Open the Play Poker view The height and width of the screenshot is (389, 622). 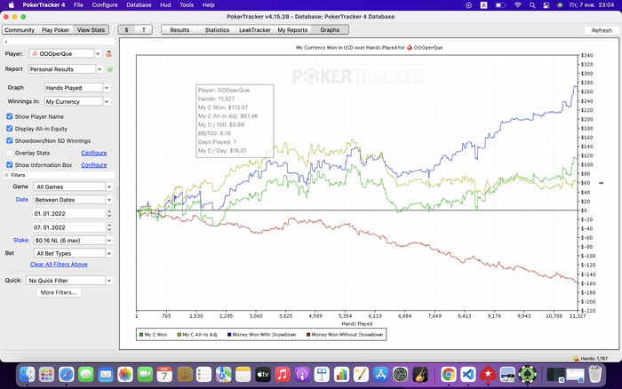55,29
